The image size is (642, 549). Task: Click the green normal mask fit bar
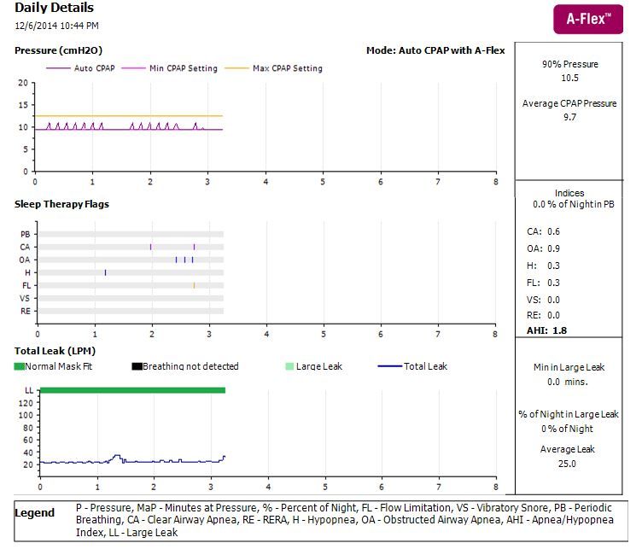tap(132, 390)
